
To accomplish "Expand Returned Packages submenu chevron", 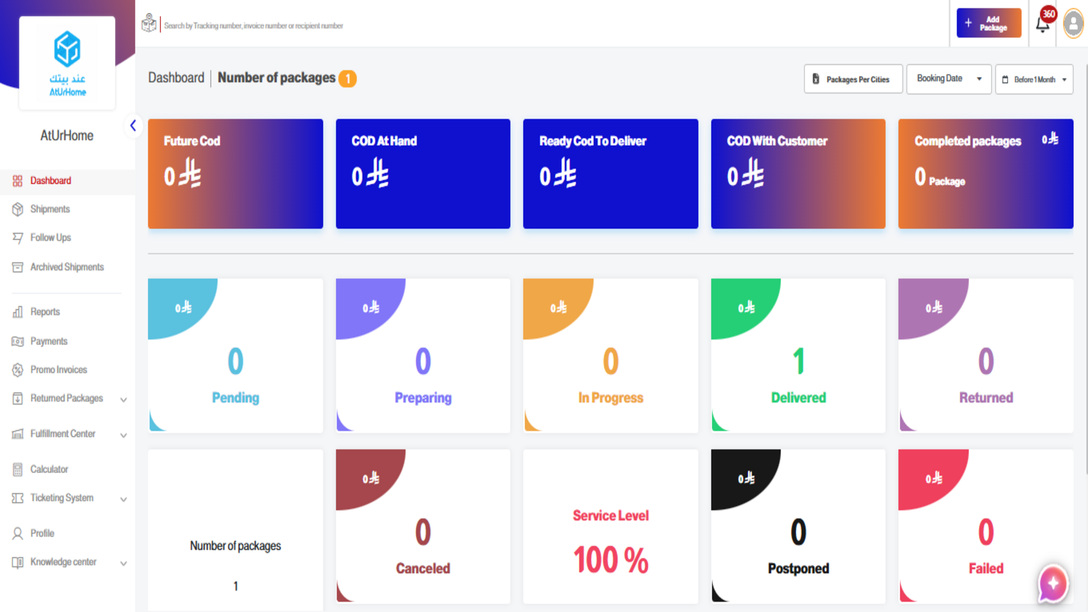I will [124, 399].
